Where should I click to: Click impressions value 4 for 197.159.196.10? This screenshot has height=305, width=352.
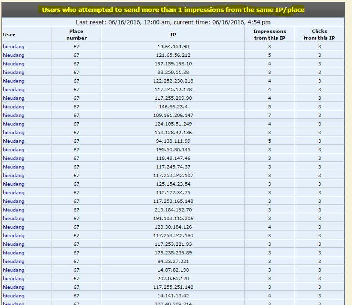pos(269,64)
